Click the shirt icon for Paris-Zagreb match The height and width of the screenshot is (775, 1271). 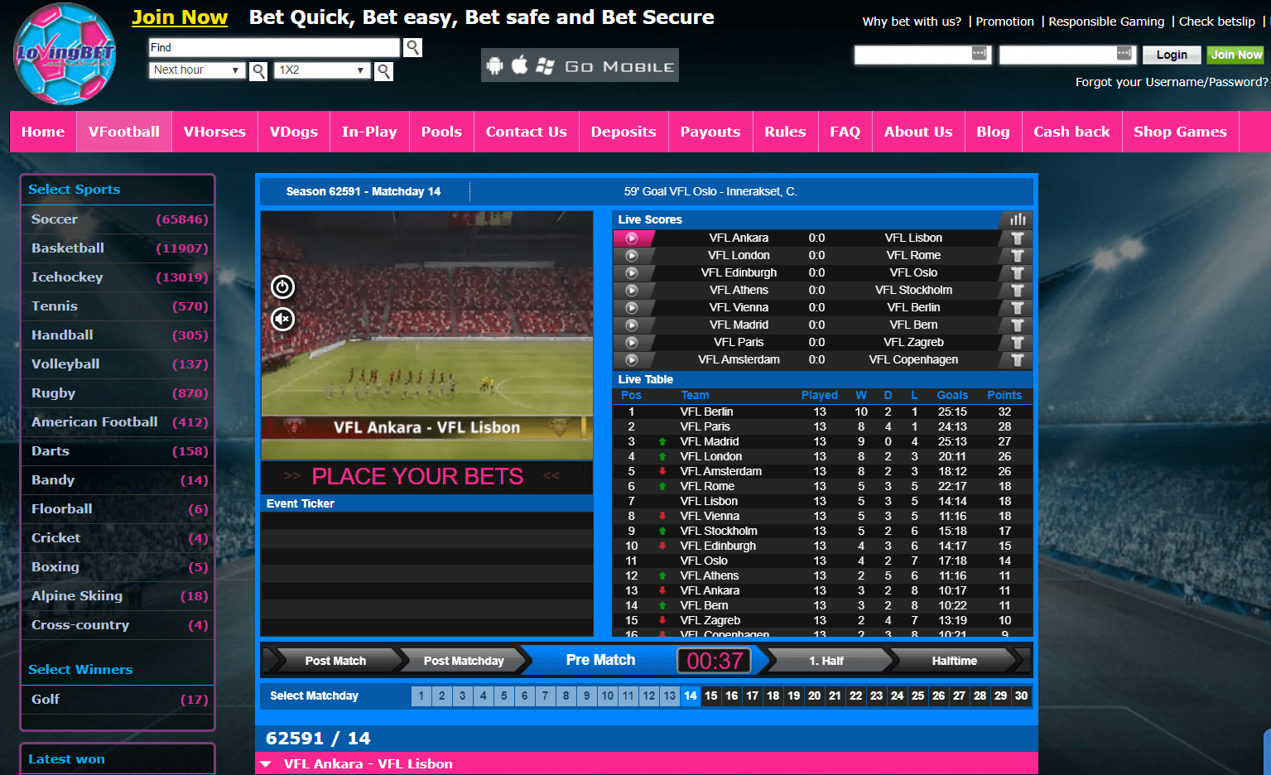click(1018, 342)
